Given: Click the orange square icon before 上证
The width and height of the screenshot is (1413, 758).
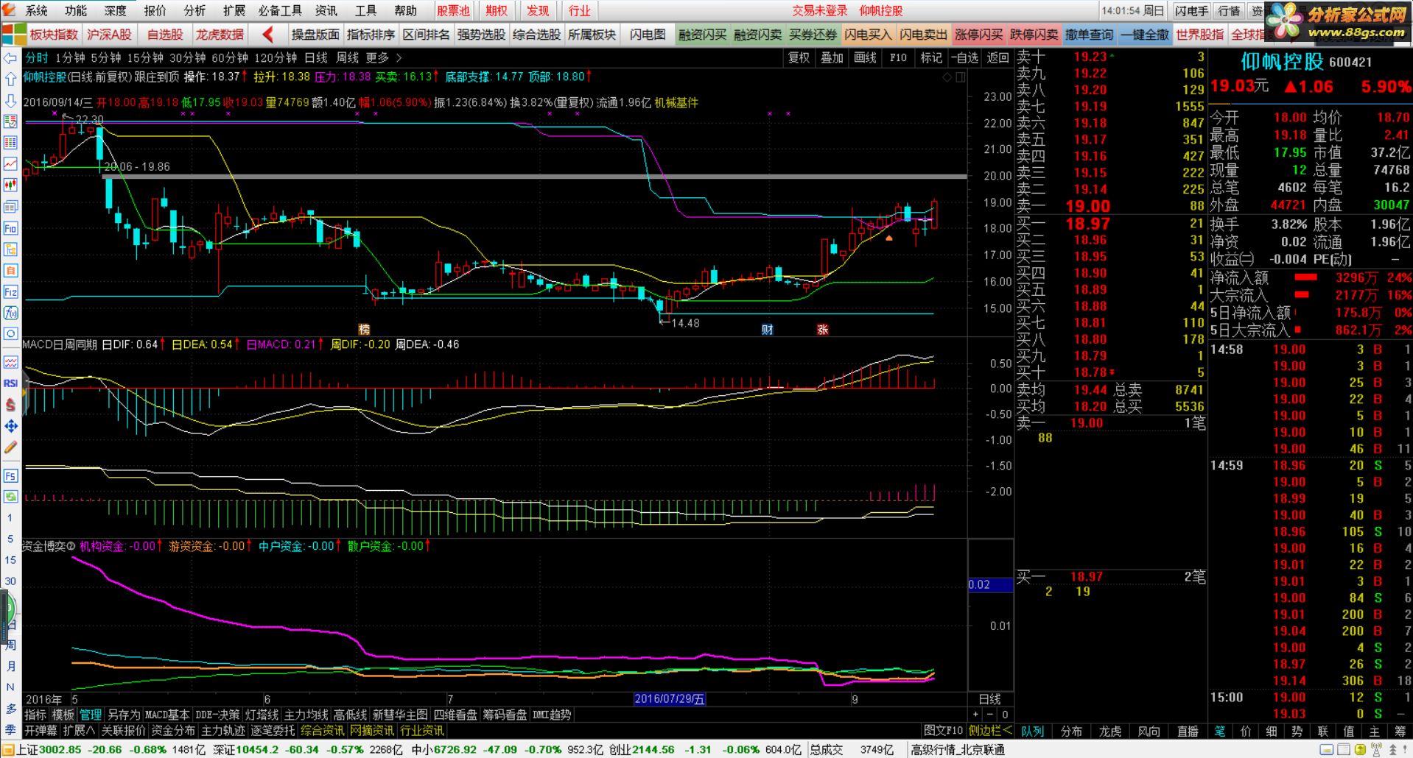Looking at the screenshot, I should coord(8,749).
